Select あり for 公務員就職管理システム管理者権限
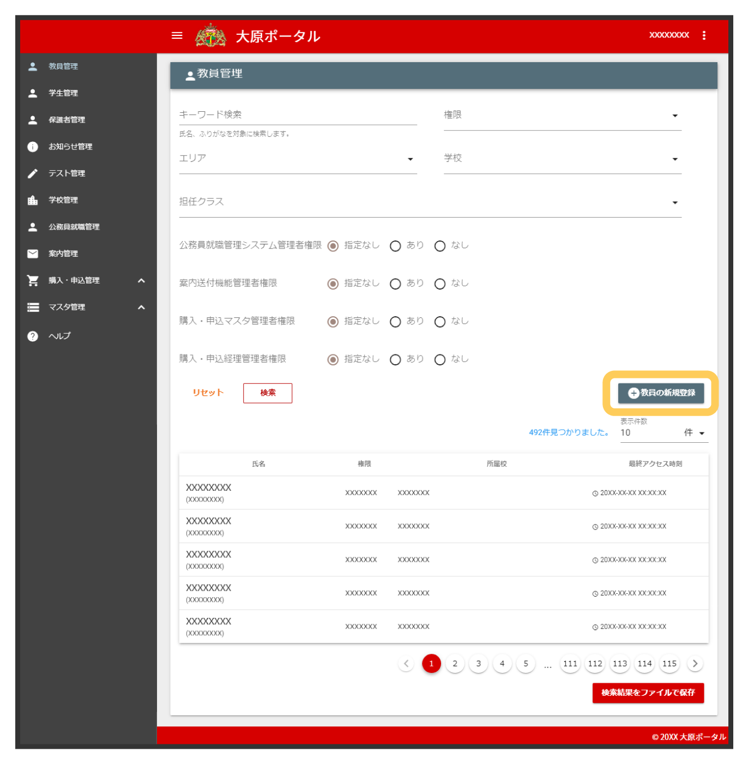This screenshot has height=764, width=748. [x=395, y=246]
